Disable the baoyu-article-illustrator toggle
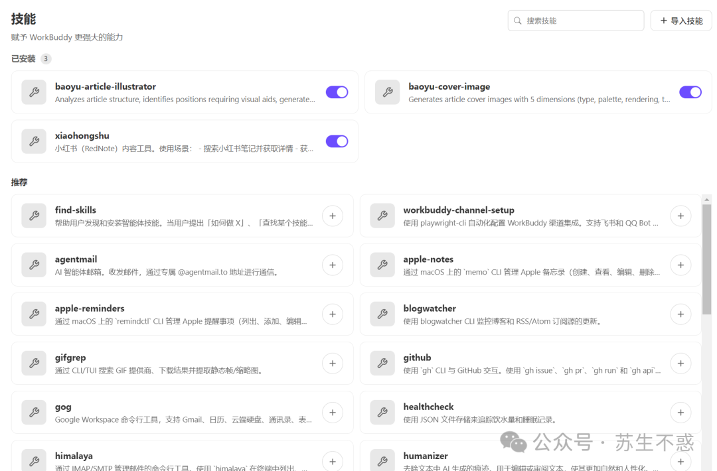The image size is (717, 471). (x=337, y=92)
